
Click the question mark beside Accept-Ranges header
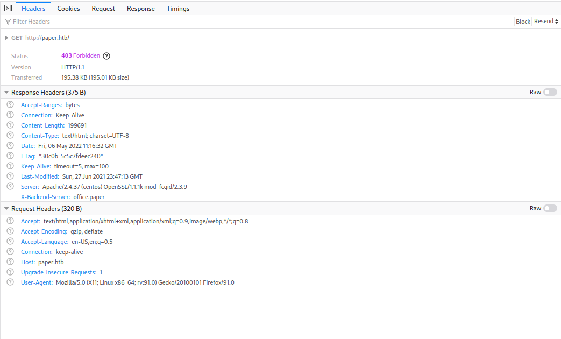pos(10,104)
